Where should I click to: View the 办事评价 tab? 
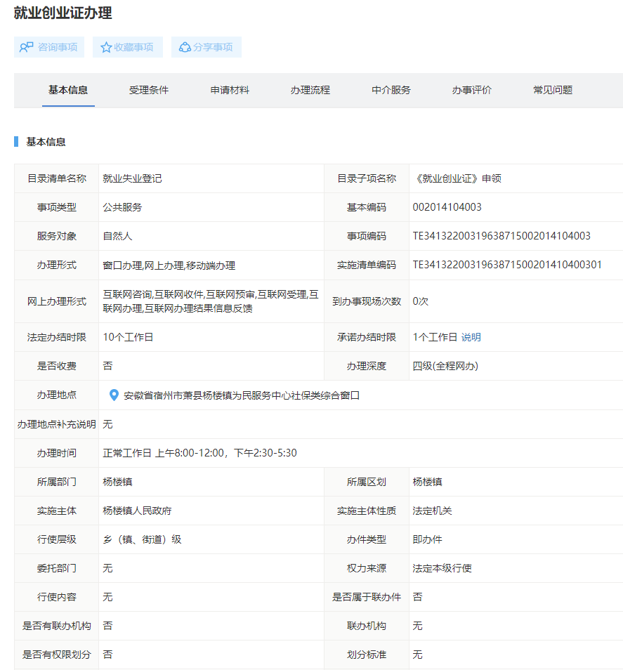tap(472, 90)
